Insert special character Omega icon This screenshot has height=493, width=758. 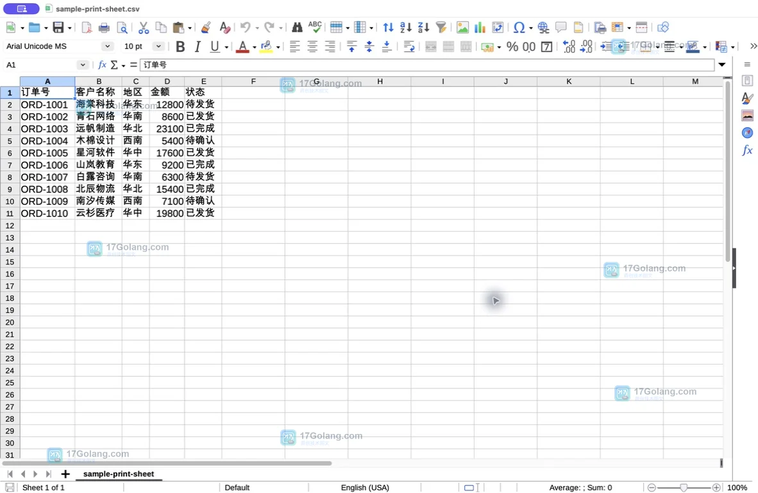(519, 28)
